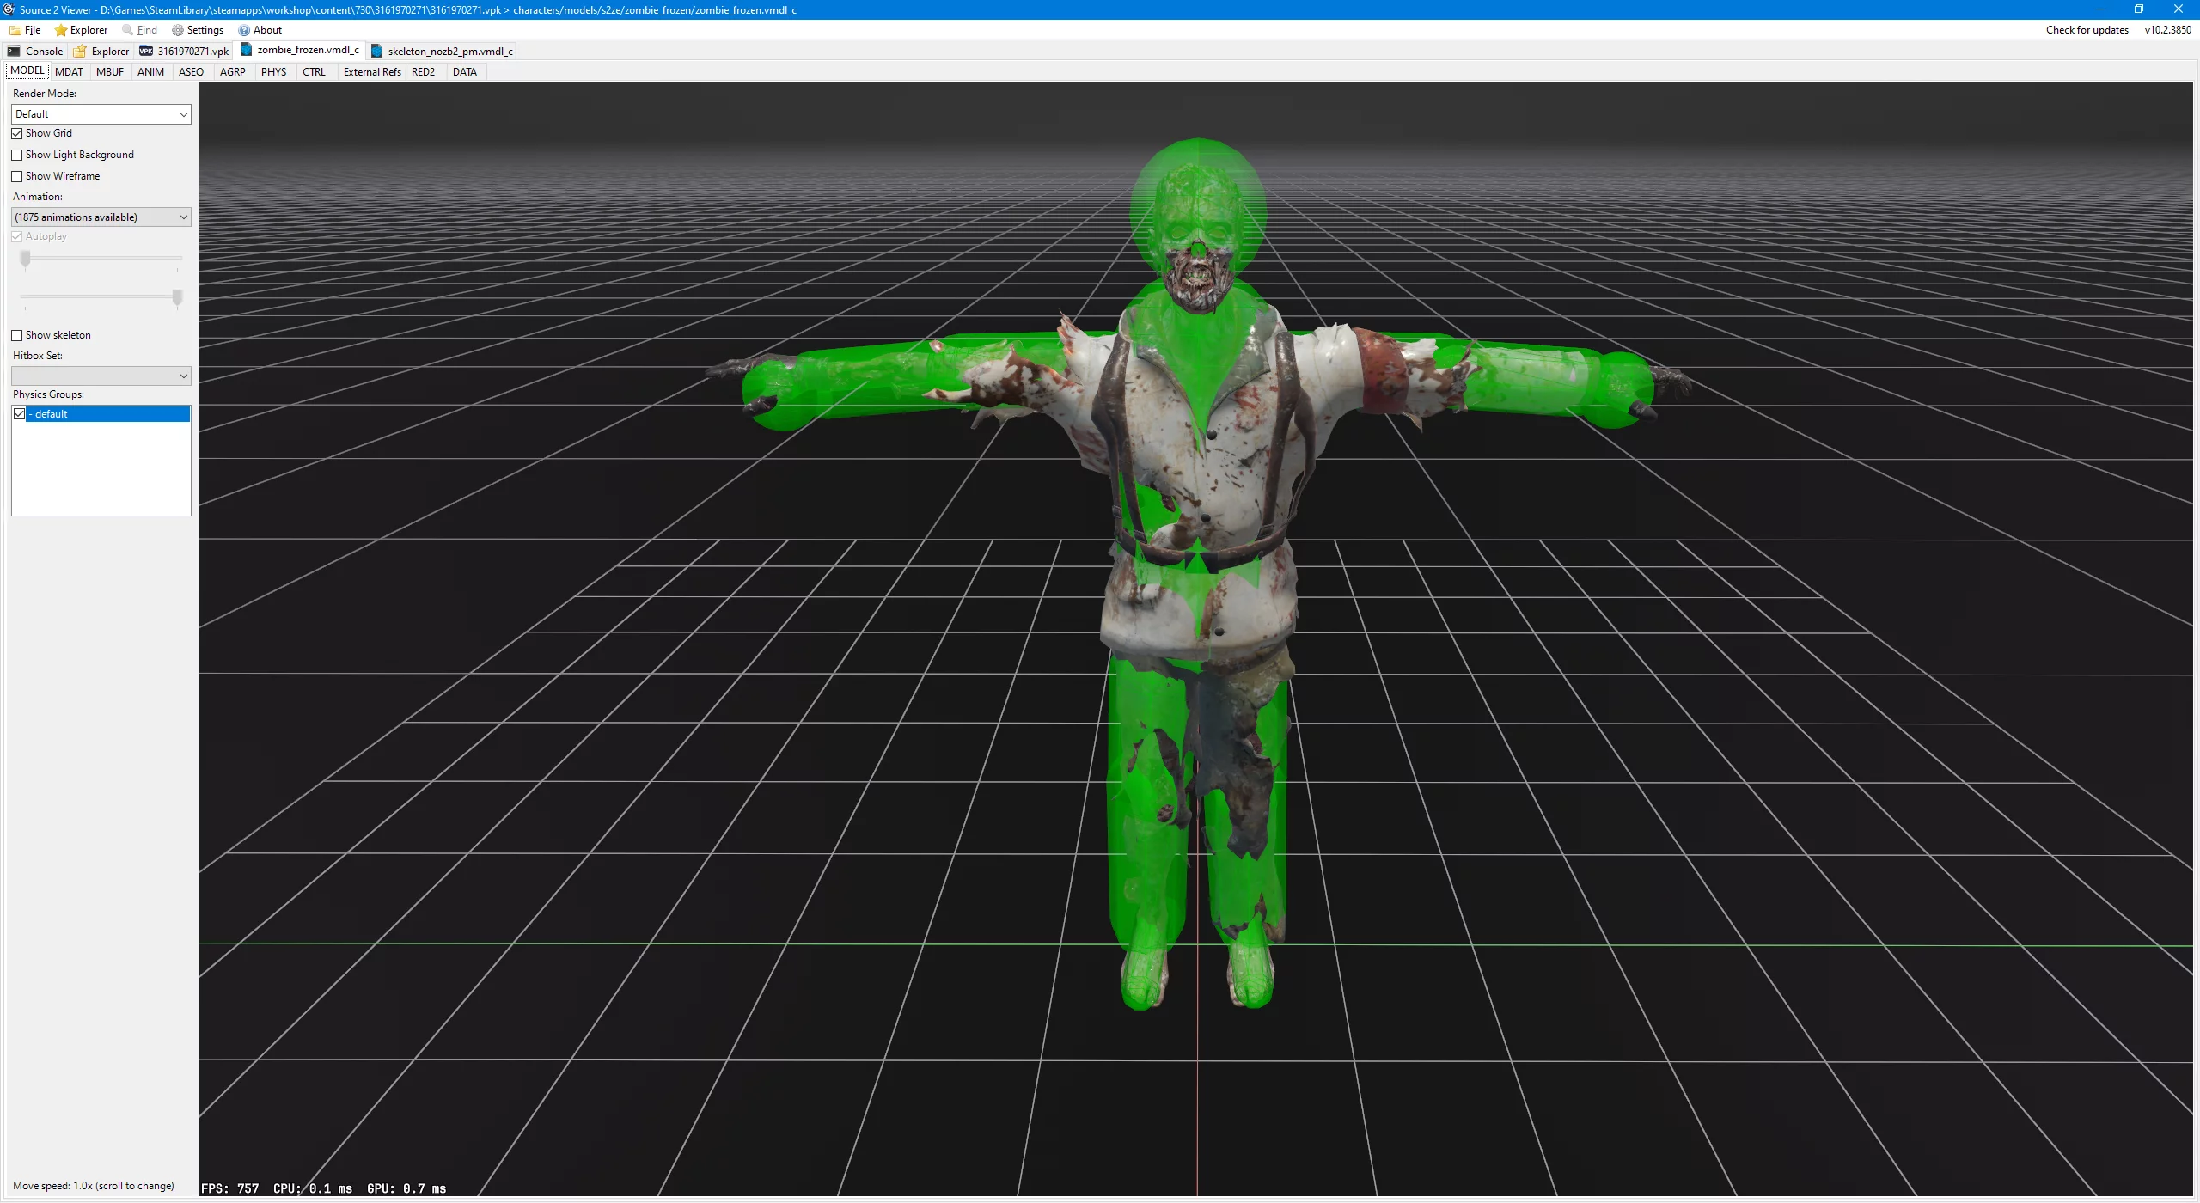
Task: Open the DATA sub-tab
Action: (x=465, y=72)
